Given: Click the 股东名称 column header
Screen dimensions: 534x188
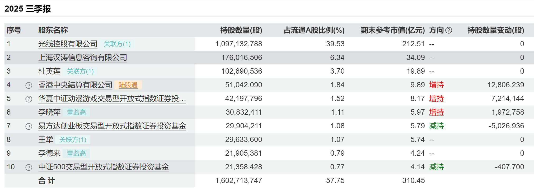Looking at the screenshot, I should 53,30.
